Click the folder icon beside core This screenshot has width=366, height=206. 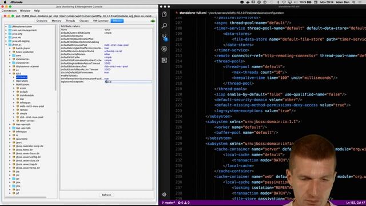pos(14,56)
